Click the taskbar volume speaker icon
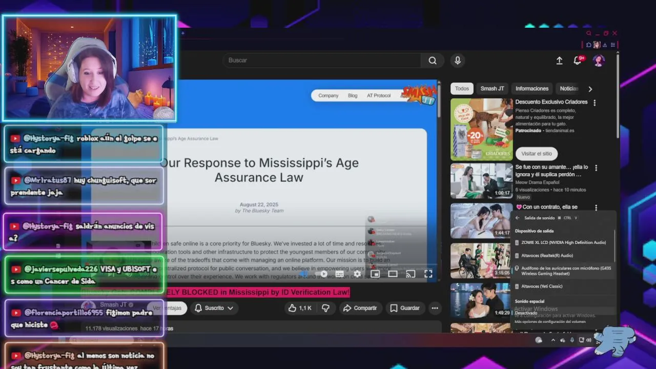This screenshot has height=369, width=656. (589, 340)
